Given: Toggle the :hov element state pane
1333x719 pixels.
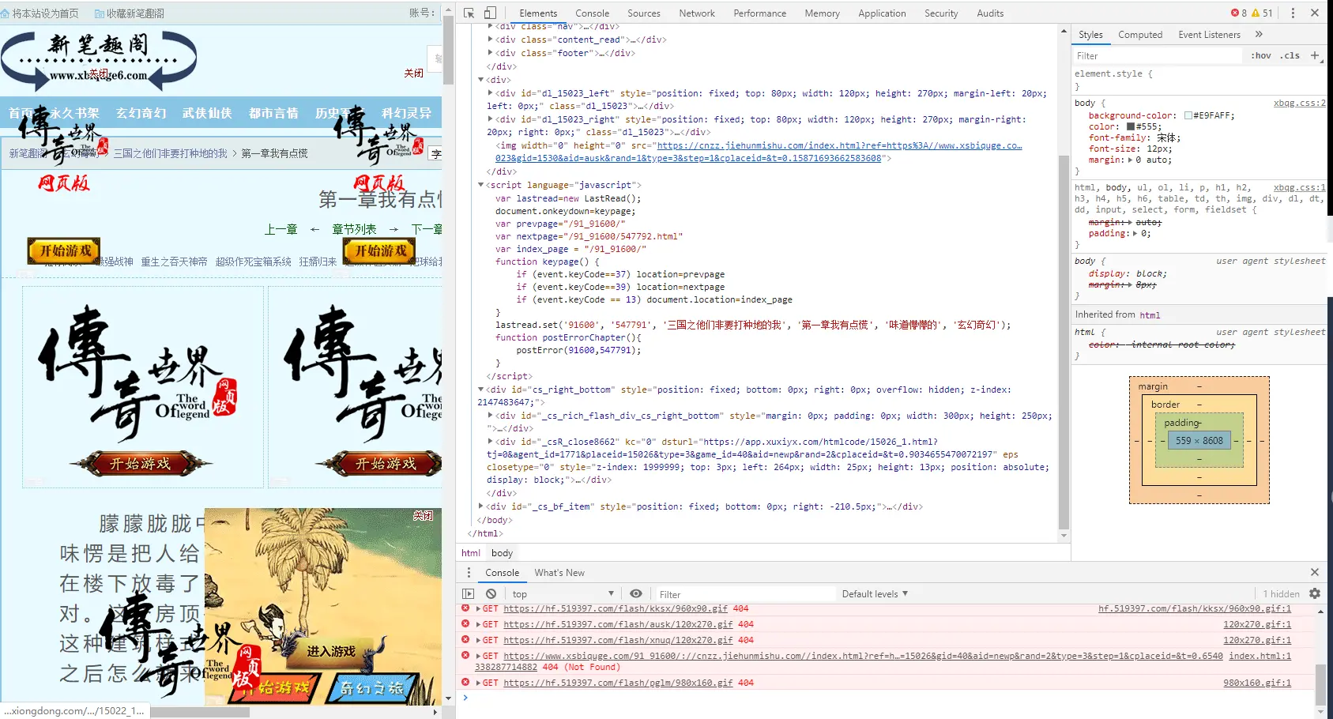Looking at the screenshot, I should [1261, 55].
